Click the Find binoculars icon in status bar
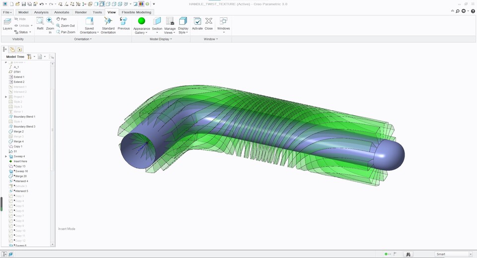This screenshot has height=258, width=477. coord(408,254)
